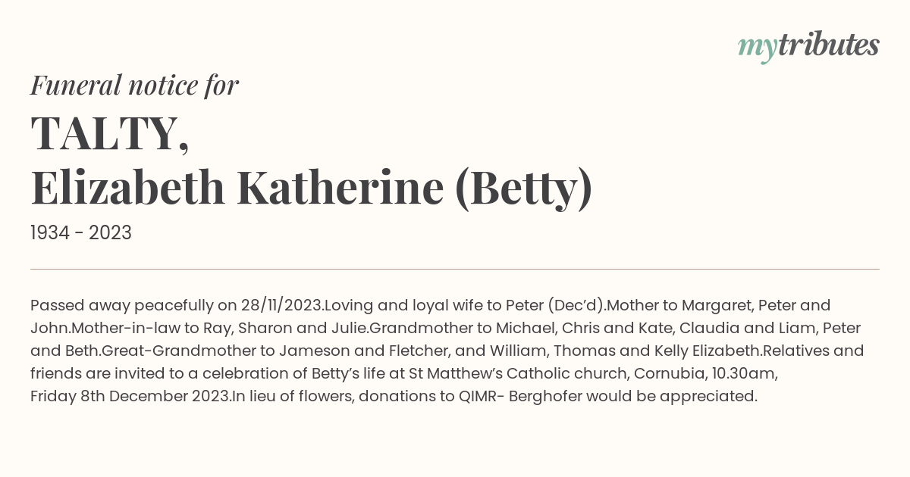Image resolution: width=910 pixels, height=477 pixels.
Task: Select the TALTY surname heading
Action: coord(110,134)
